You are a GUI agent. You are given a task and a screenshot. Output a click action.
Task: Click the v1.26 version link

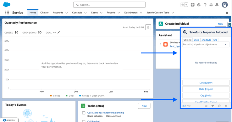[184, 106]
